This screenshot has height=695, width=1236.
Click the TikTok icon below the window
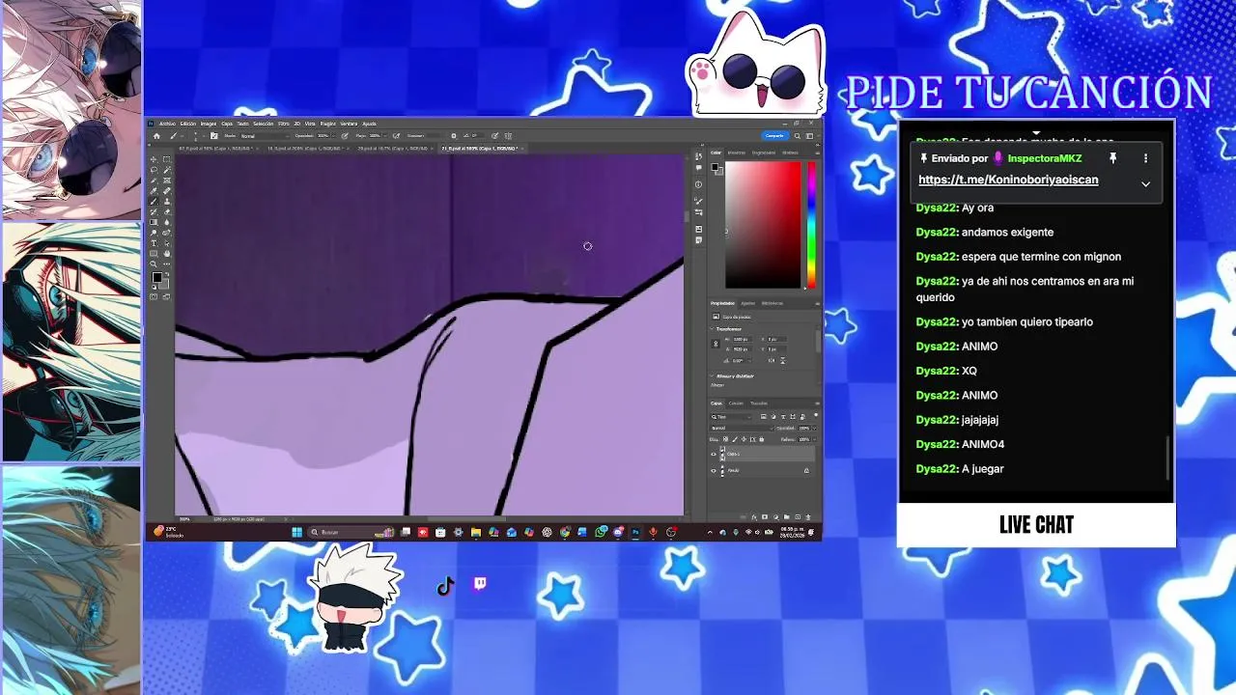pos(445,586)
